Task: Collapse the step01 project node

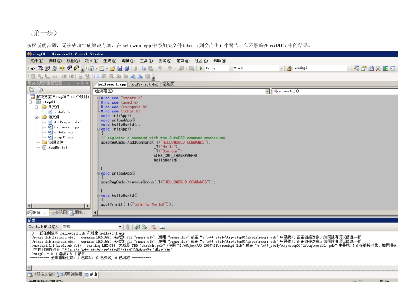Action: [x=31, y=102]
